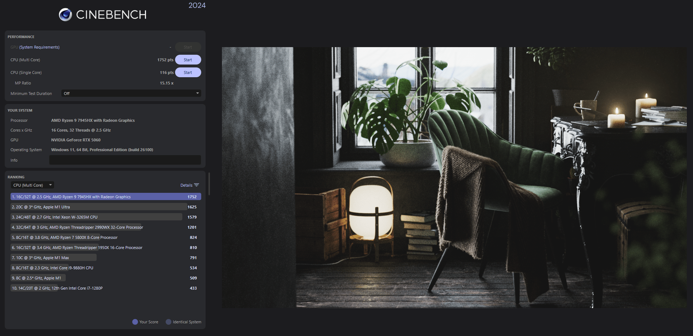
Task: Click the Details filter icon
Action: coord(196,185)
